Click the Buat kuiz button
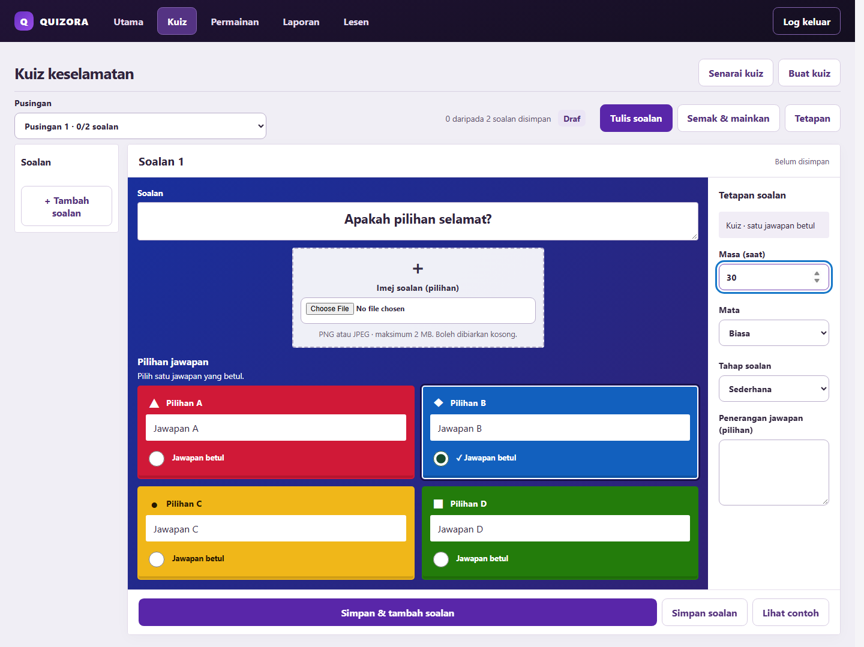 (x=809, y=73)
